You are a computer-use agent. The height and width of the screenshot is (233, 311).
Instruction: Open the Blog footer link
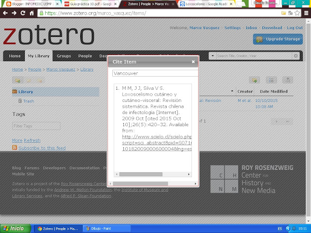click(x=17, y=168)
